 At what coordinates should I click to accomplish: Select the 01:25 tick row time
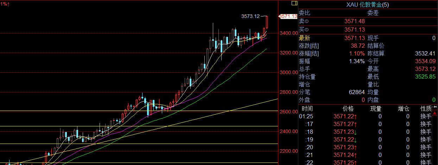coord(306,116)
